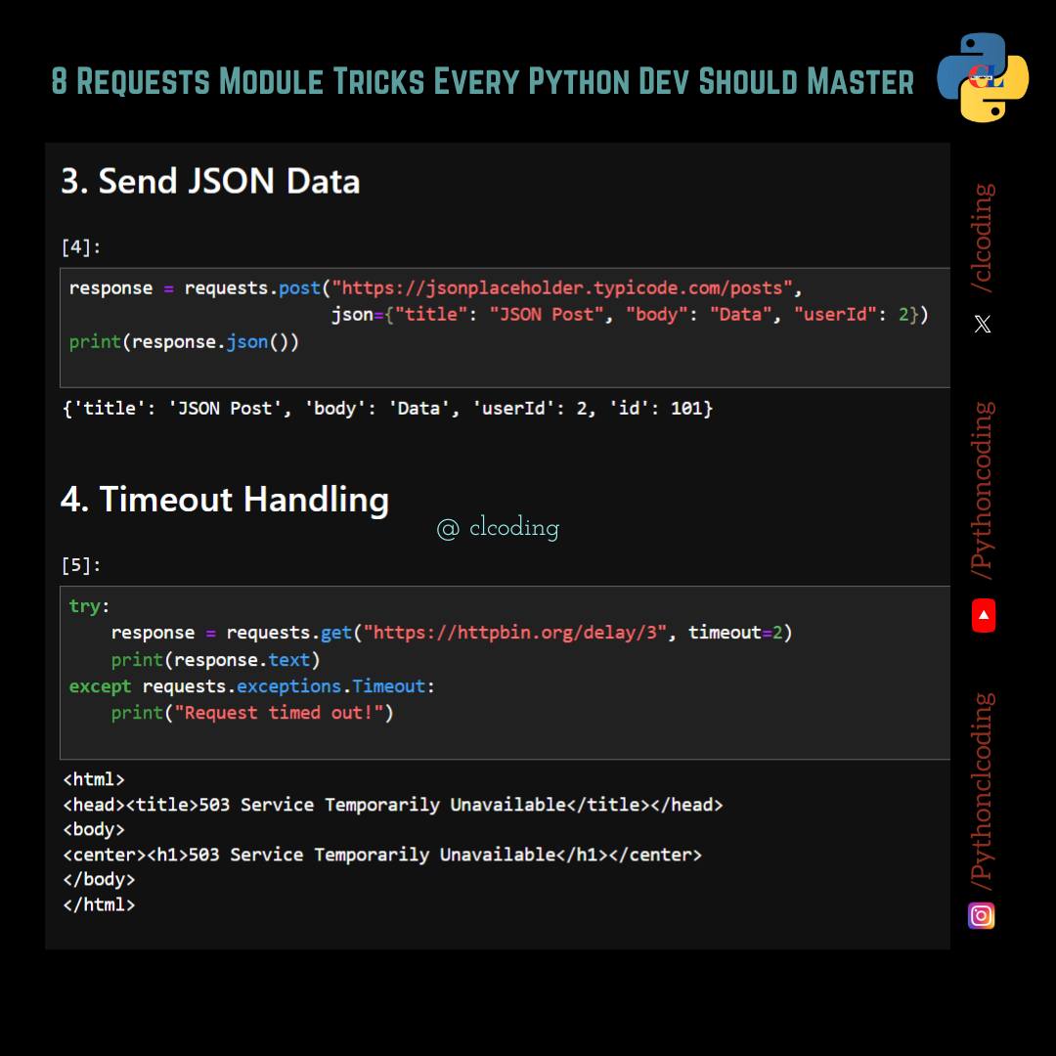Click inside the requests.post code cell
1056x1056 pixels.
pos(506,328)
